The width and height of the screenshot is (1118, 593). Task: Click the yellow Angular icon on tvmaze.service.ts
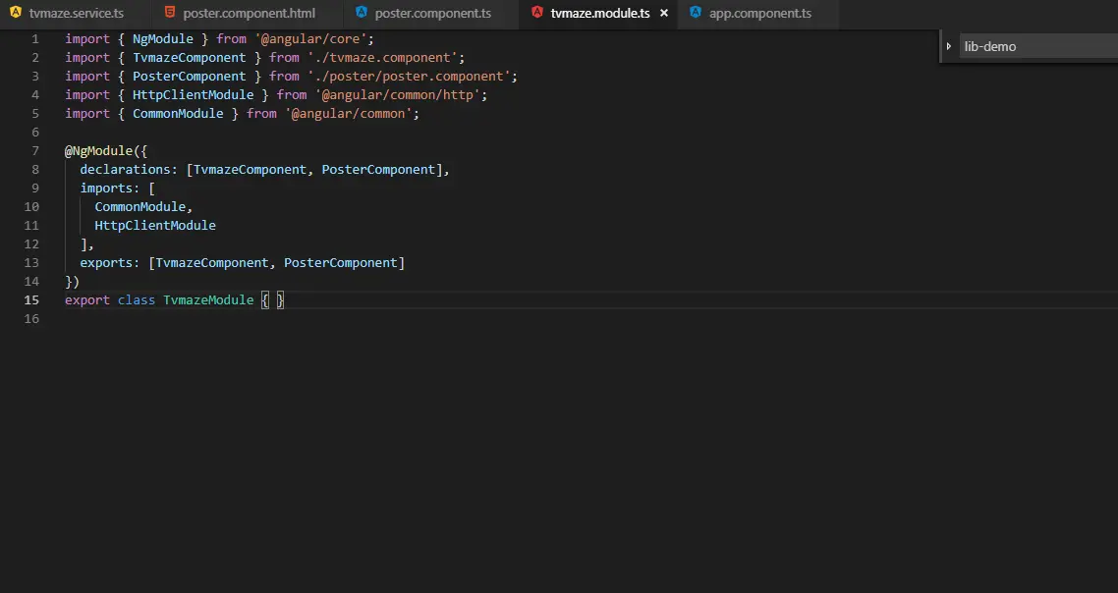[16, 12]
